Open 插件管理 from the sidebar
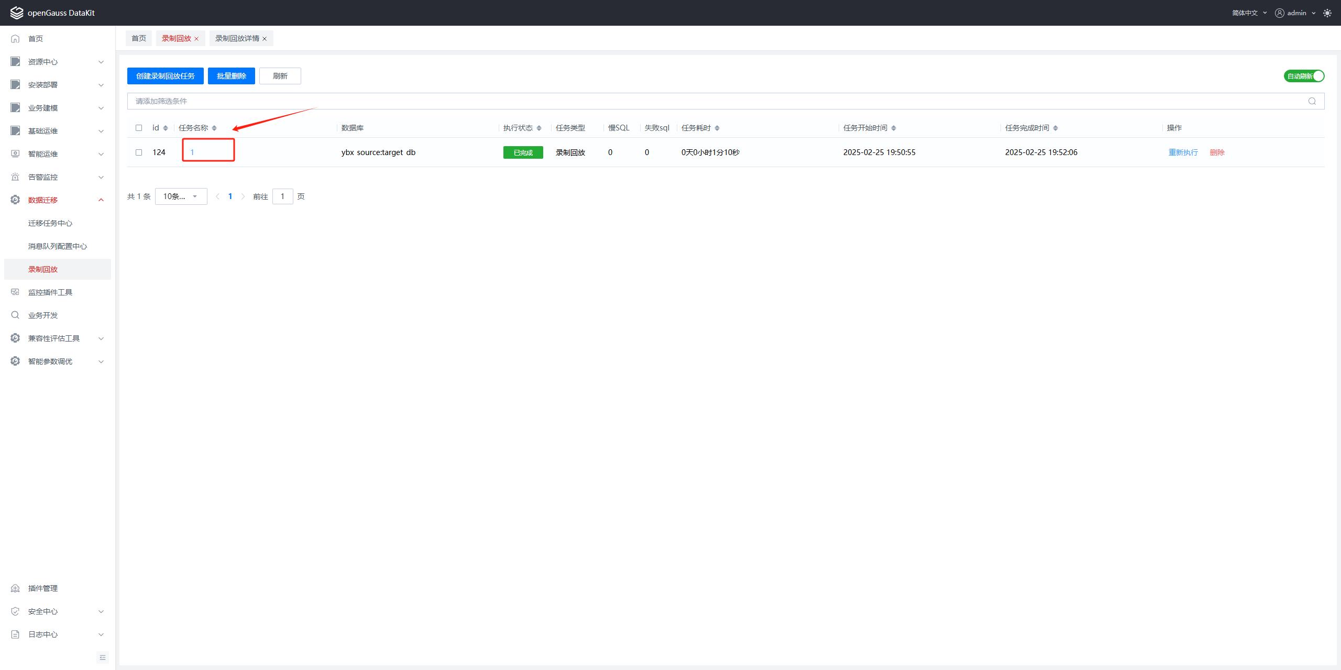 click(43, 588)
